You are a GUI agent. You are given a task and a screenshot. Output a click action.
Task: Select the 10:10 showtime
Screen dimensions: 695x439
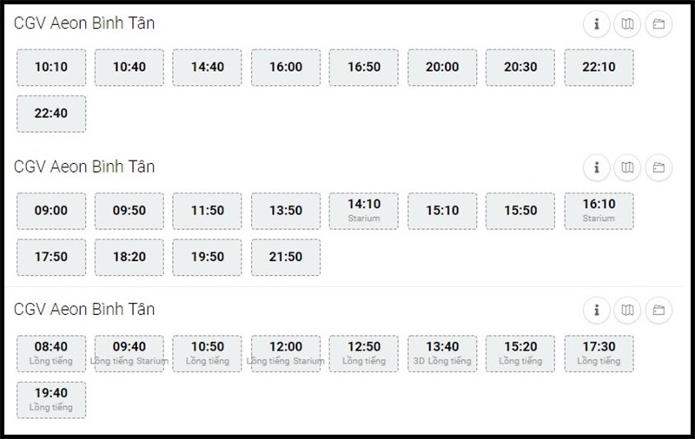51,68
